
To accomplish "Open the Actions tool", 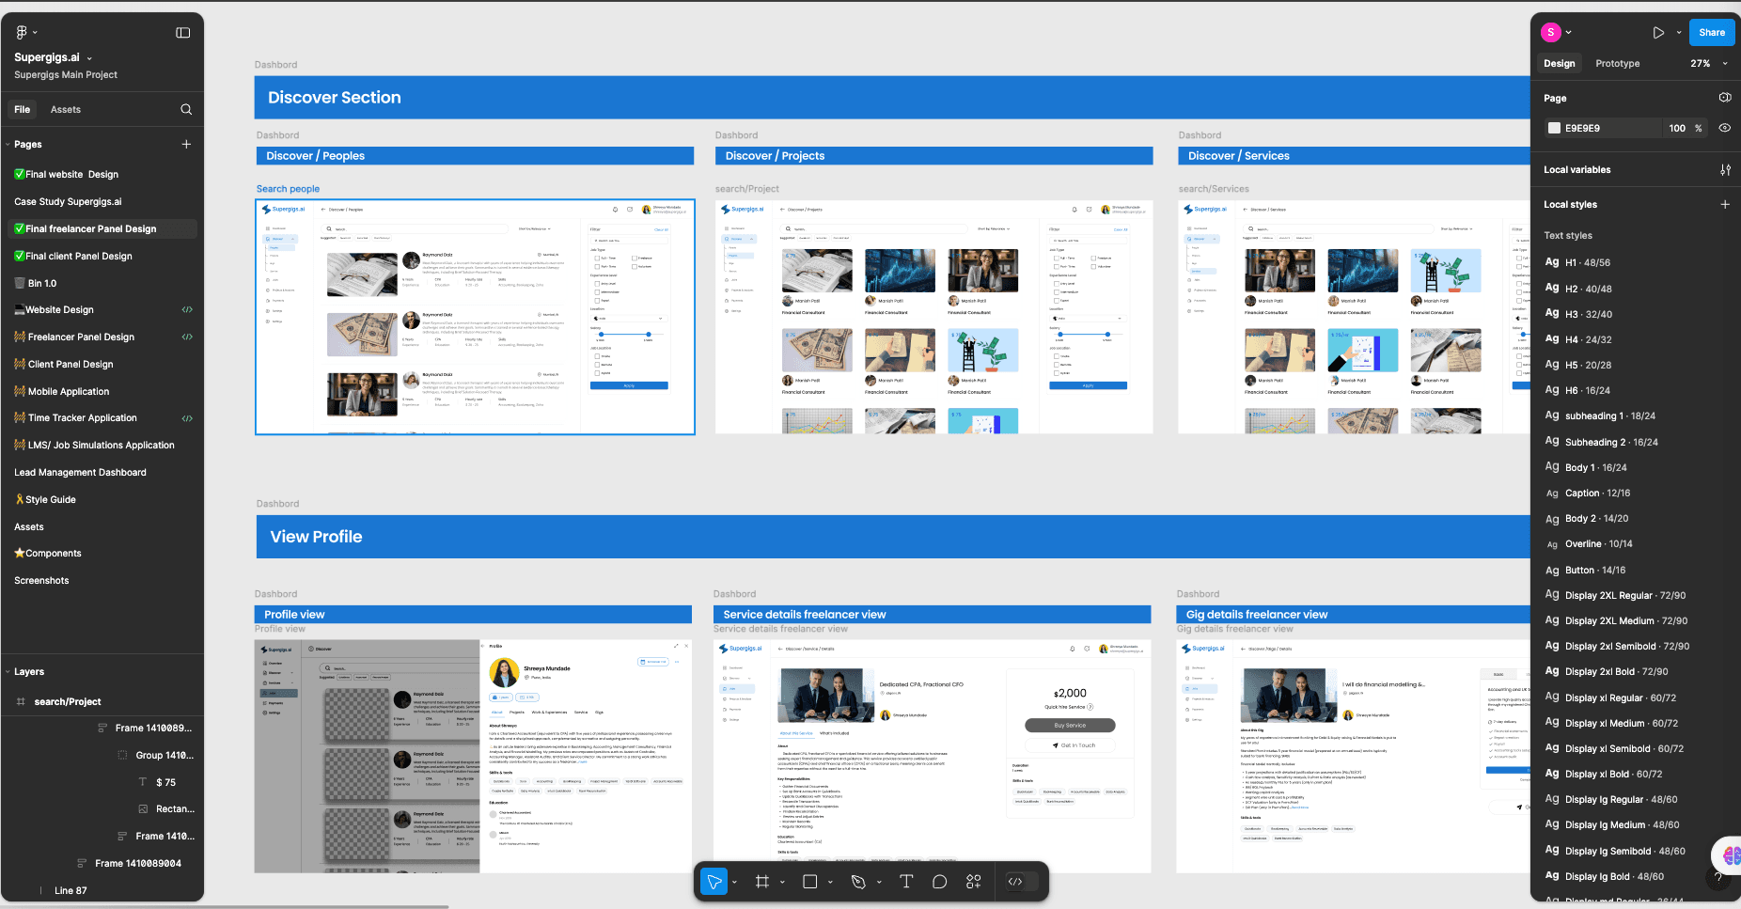I will (974, 881).
